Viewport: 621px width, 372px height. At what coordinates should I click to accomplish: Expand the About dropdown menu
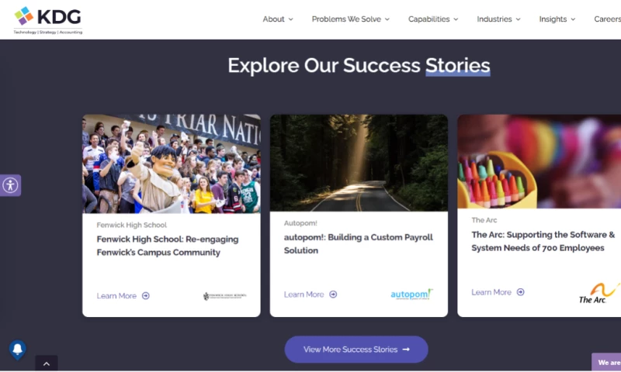click(x=278, y=19)
